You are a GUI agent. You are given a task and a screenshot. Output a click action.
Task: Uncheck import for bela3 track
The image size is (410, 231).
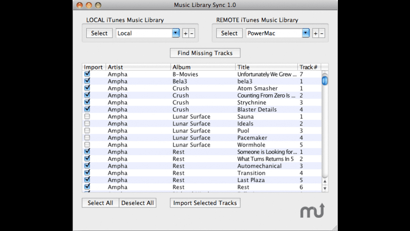pyautogui.click(x=87, y=81)
